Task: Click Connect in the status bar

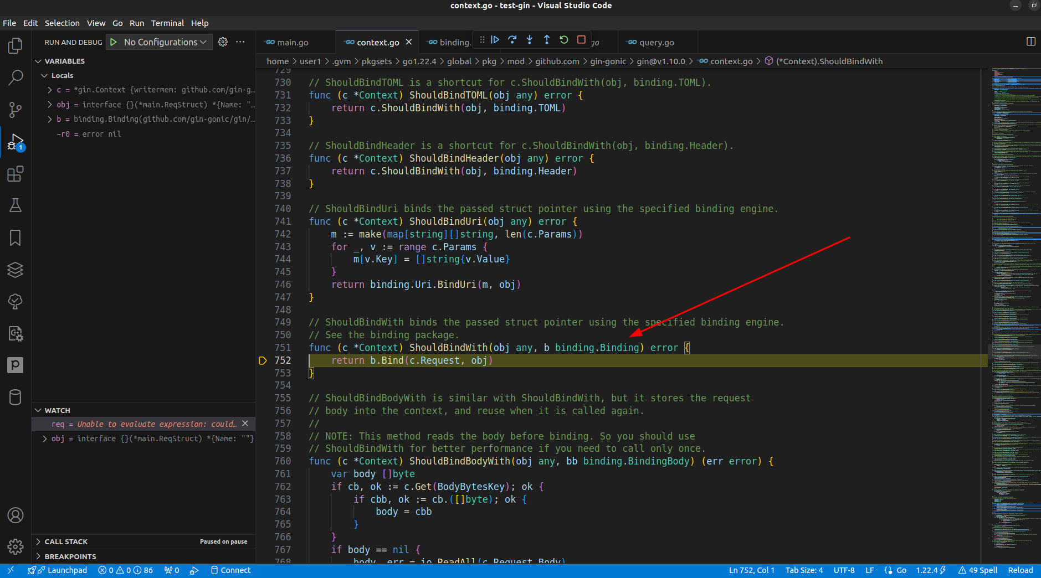Action: tap(230, 570)
